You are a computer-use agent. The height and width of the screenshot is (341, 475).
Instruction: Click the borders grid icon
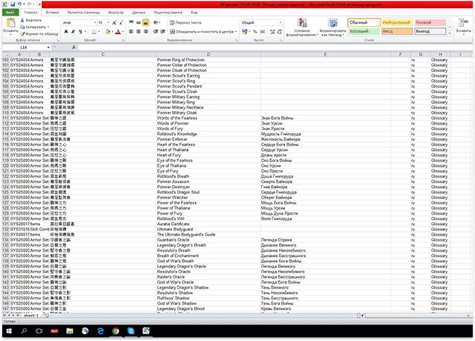pos(95,32)
